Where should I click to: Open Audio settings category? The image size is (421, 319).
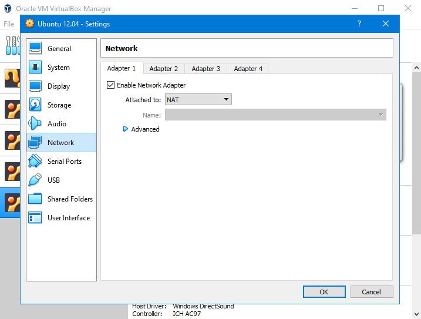tap(62, 123)
